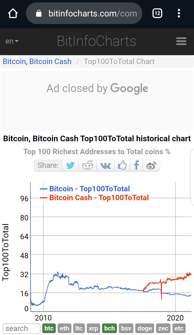Enable the eth coin selector

click(x=64, y=328)
